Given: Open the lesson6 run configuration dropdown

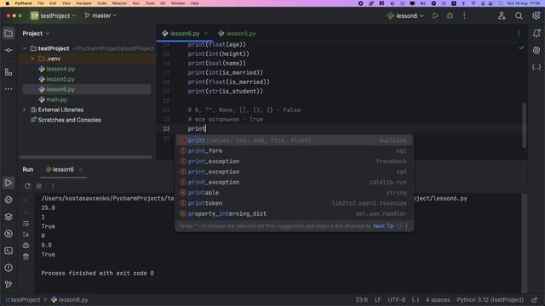Looking at the screenshot, I should click(x=405, y=16).
